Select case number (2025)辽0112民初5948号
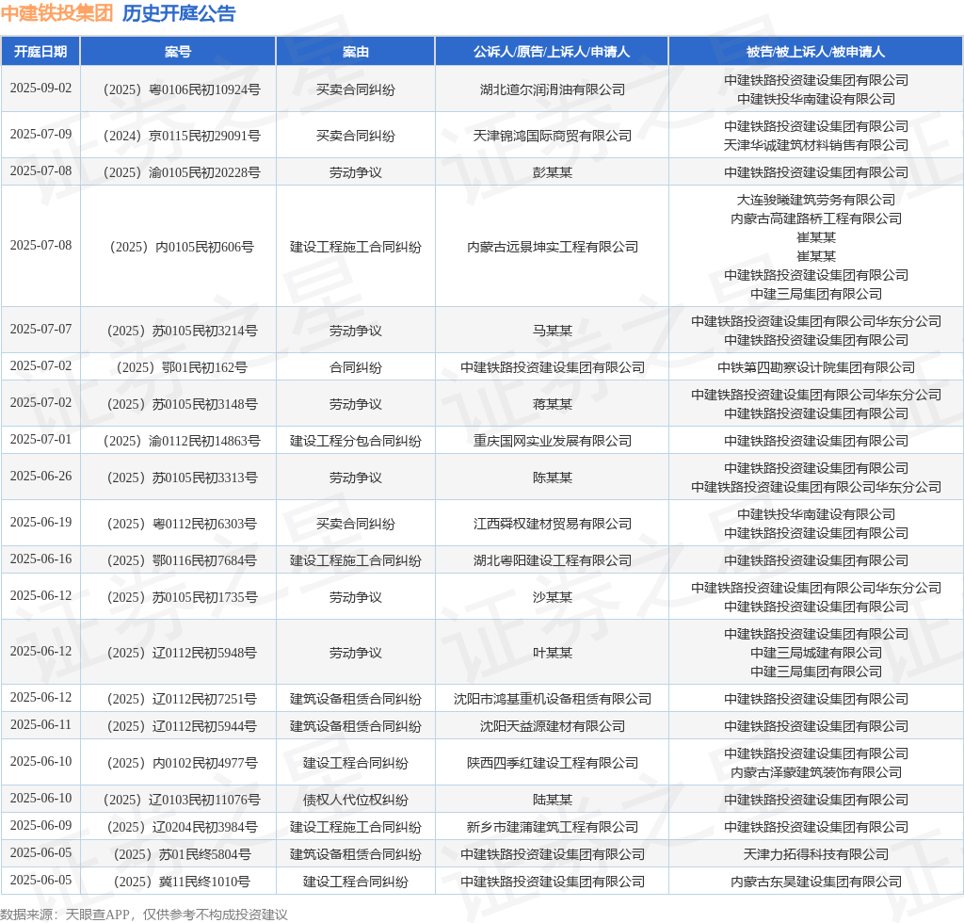Image resolution: width=964 pixels, height=923 pixels. [182, 653]
